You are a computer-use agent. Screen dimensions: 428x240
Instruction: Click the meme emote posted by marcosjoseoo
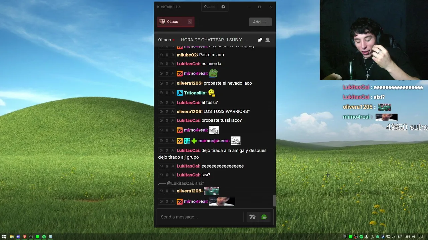pos(236,141)
